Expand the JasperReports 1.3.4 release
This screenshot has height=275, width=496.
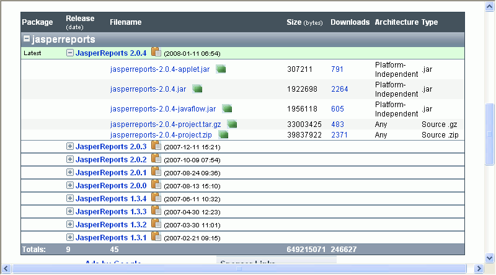[70, 198]
